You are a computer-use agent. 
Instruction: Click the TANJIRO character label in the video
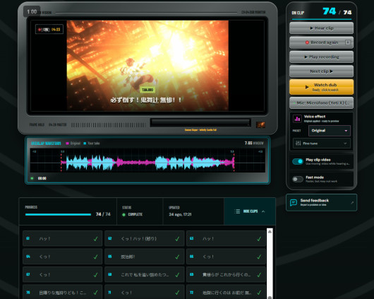tap(147, 90)
